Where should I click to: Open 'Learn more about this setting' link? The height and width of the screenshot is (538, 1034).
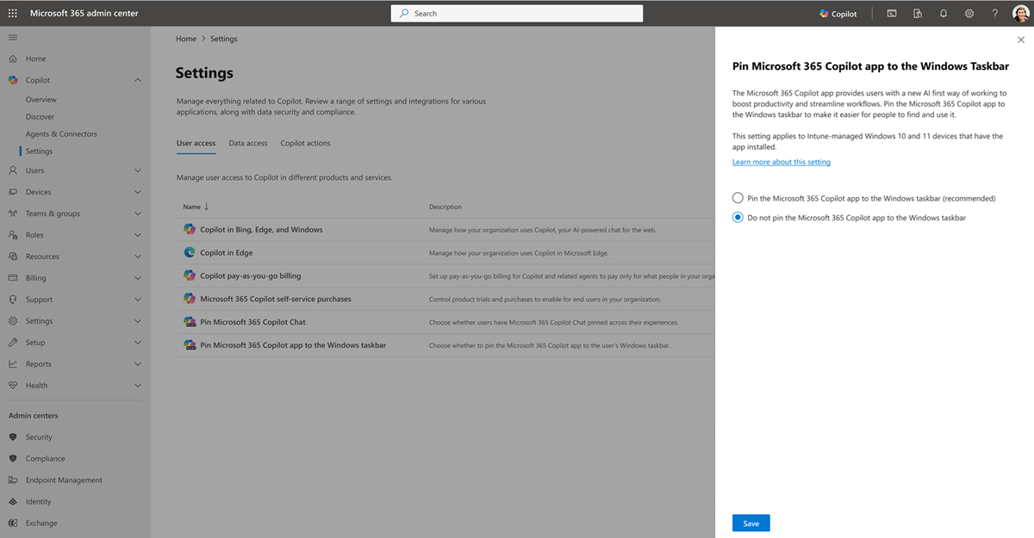tap(782, 162)
